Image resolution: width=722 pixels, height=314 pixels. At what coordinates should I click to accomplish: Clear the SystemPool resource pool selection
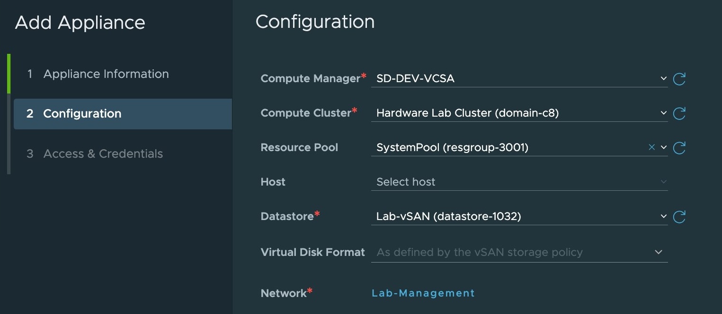coord(651,147)
